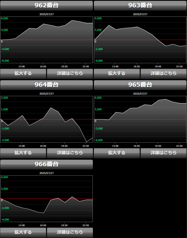Click 詳細はこちら under machine 966 graph

click(x=70, y=233)
